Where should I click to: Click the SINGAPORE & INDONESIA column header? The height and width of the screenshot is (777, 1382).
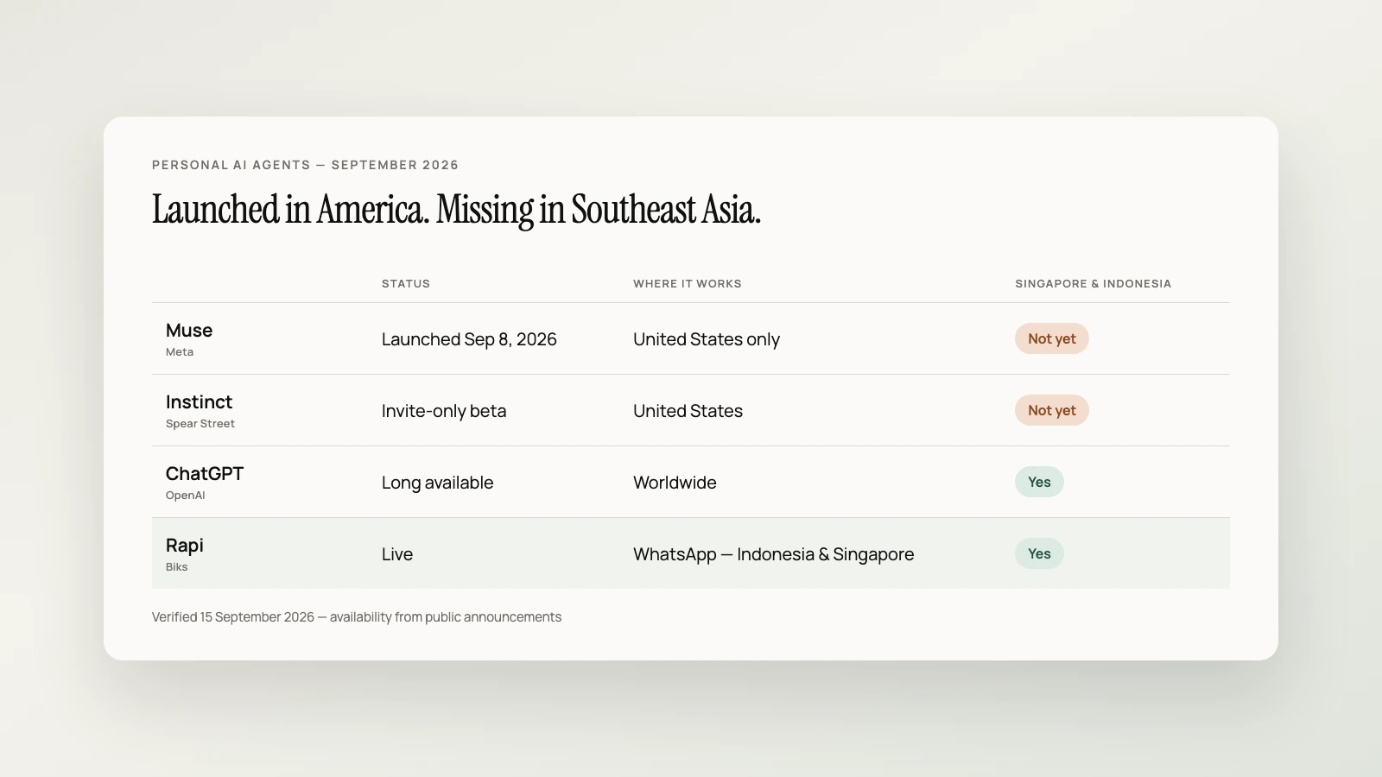click(1093, 283)
